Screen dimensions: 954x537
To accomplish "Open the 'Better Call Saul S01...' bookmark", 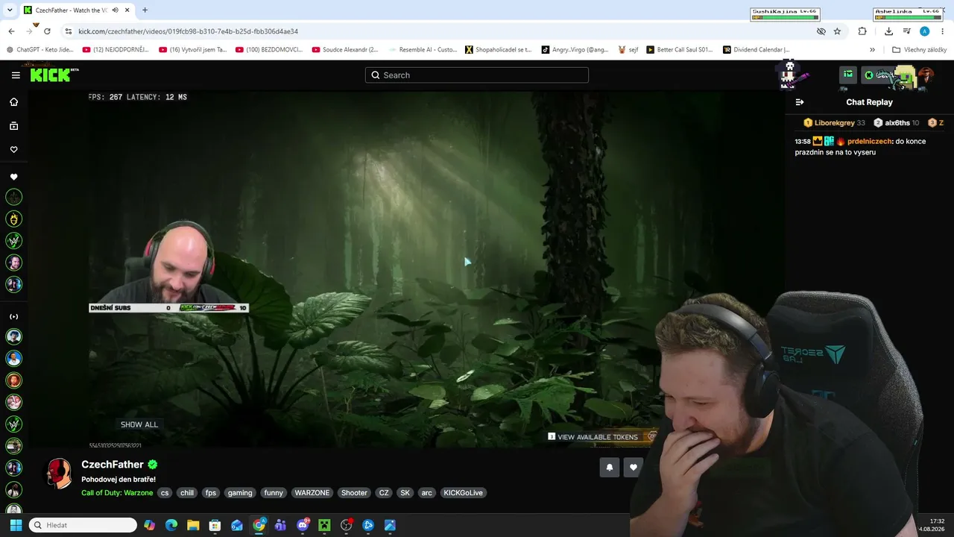I will 680,50.
